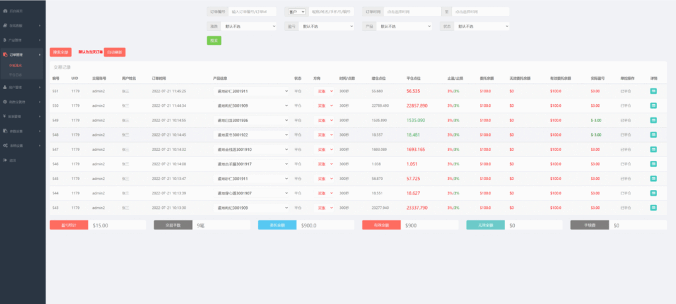This screenshot has width=676, height=304.
Task: Click the order number input field
Action: point(252,12)
